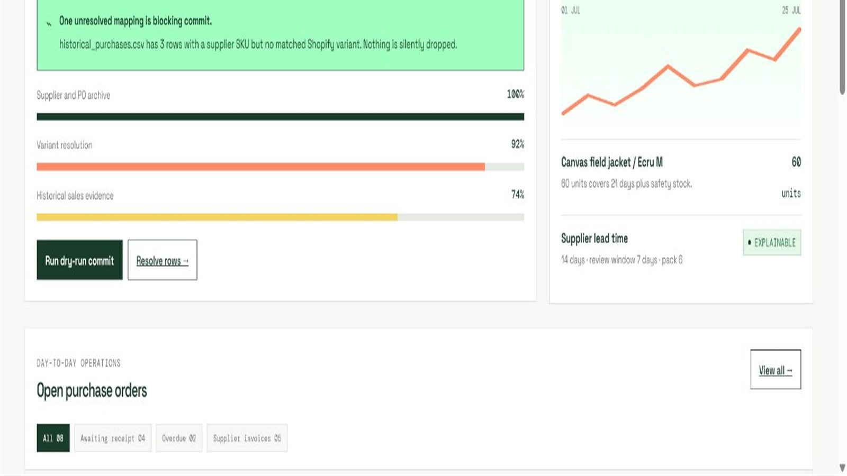Screen dimensions: 847x476
Task: Click the Historical sales evidence progress bar
Action: [x=280, y=217]
